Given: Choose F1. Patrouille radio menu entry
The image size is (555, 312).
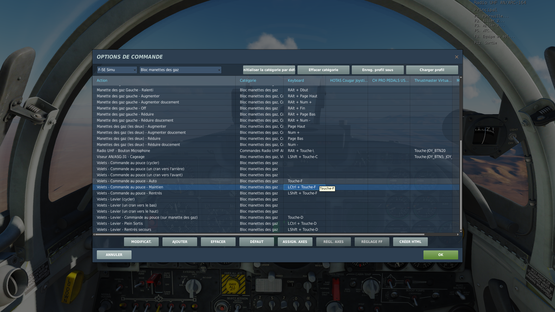Looking at the screenshot, I should (491, 16).
